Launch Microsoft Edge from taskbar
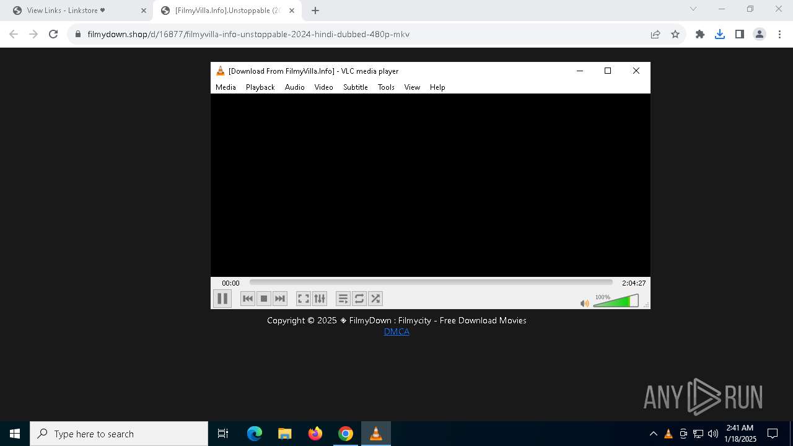The width and height of the screenshot is (793, 446). [255, 434]
